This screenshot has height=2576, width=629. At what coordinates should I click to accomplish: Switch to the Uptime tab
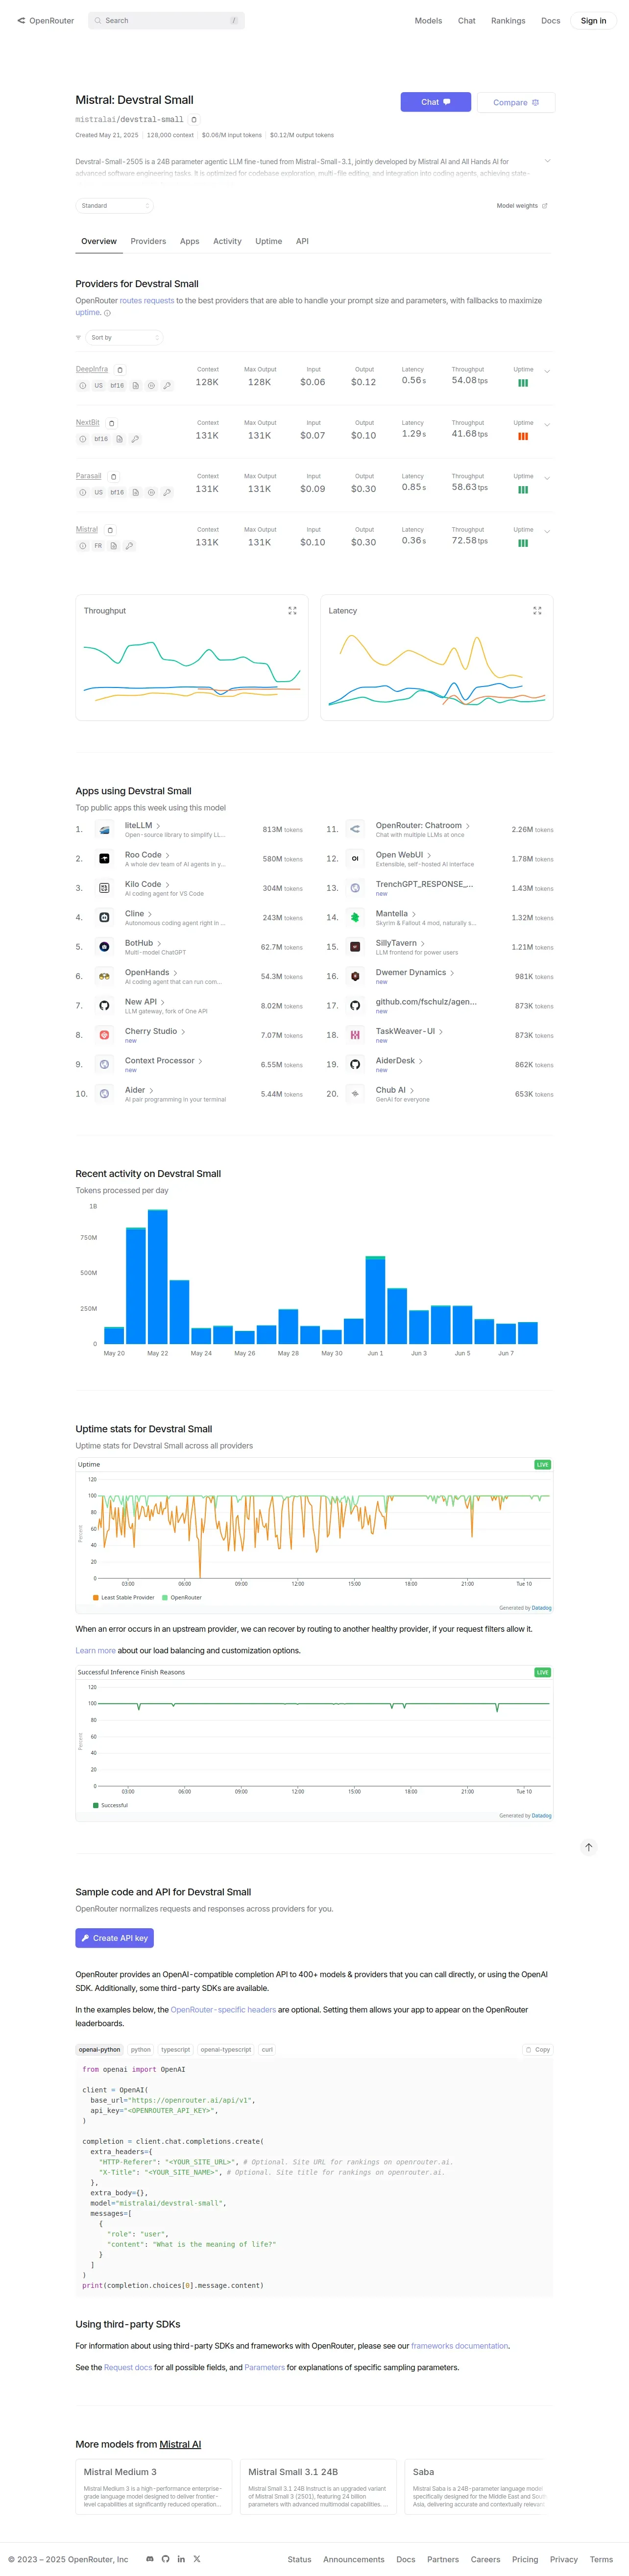(269, 241)
